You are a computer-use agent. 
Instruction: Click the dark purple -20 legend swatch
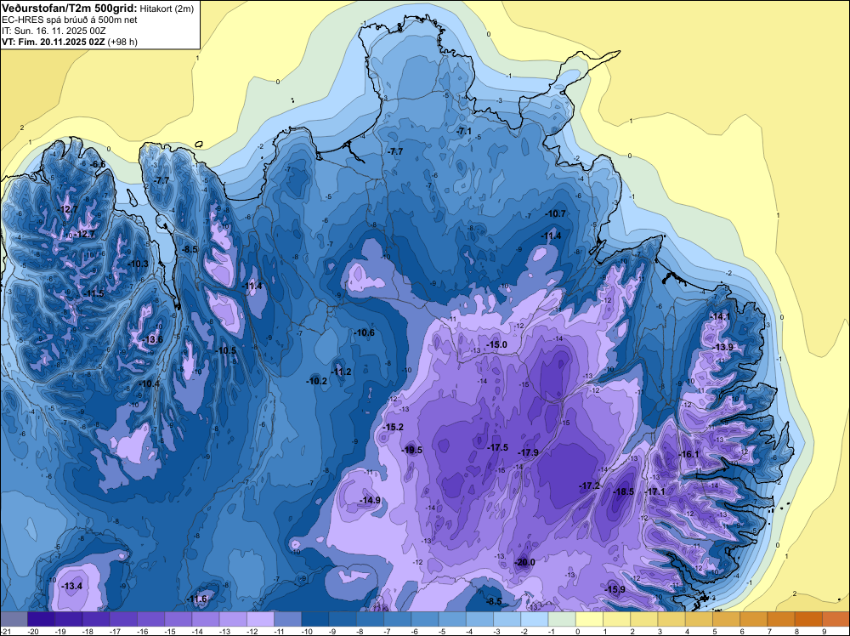[41, 619]
